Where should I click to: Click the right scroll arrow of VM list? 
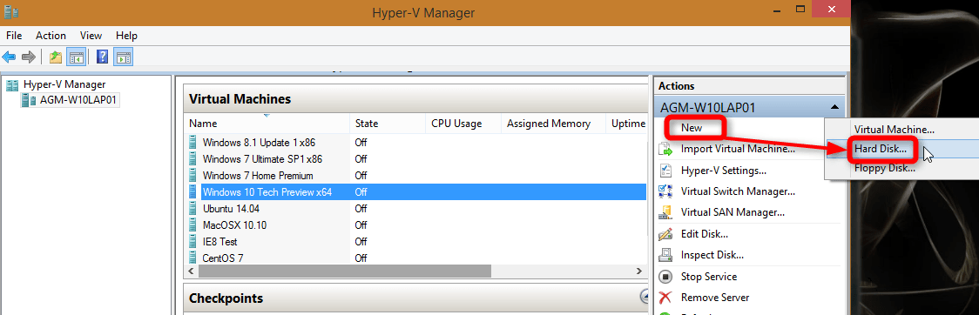(x=638, y=271)
